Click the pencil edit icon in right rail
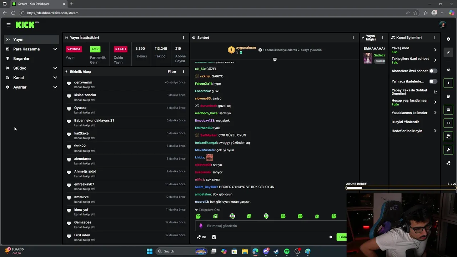This screenshot has height=257, width=457. pyautogui.click(x=448, y=52)
